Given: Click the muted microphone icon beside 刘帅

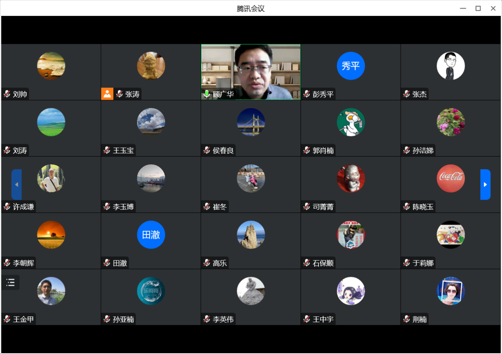Looking at the screenshot, I should (x=7, y=94).
